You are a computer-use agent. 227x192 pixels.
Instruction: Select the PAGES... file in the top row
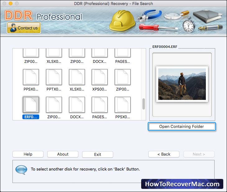click(x=123, y=53)
